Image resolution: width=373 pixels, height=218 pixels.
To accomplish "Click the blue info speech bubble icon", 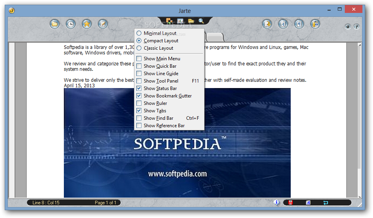I will 277,202.
